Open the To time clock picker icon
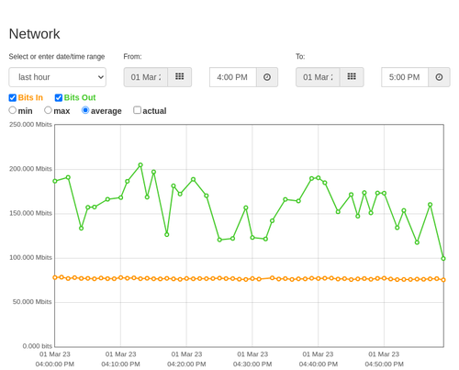The width and height of the screenshot is (459, 370). coord(439,77)
